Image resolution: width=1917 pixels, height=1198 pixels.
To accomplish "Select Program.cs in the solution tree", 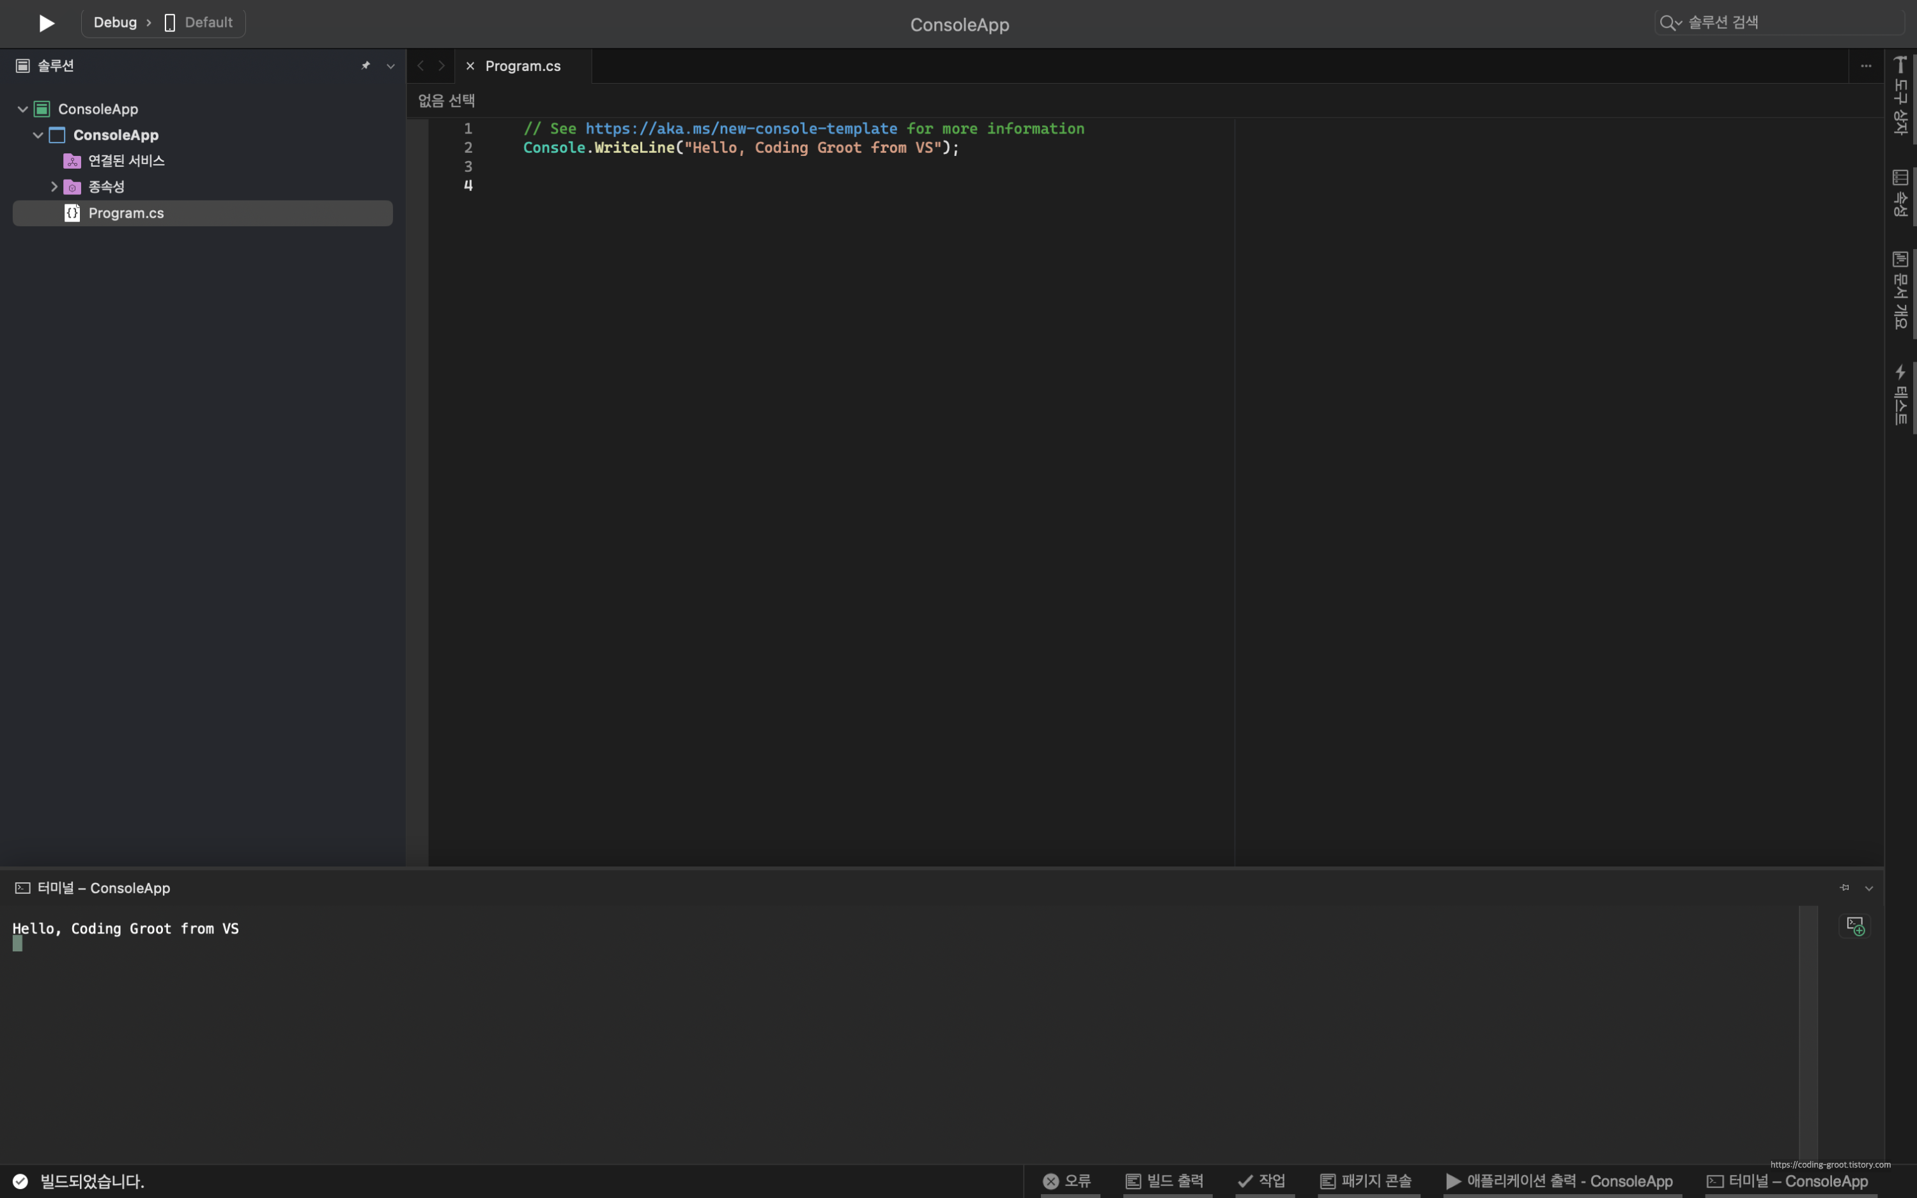I will (x=126, y=213).
